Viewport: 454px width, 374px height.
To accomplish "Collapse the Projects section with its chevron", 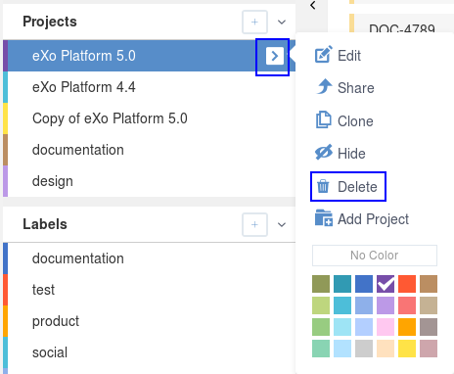I will click(282, 23).
